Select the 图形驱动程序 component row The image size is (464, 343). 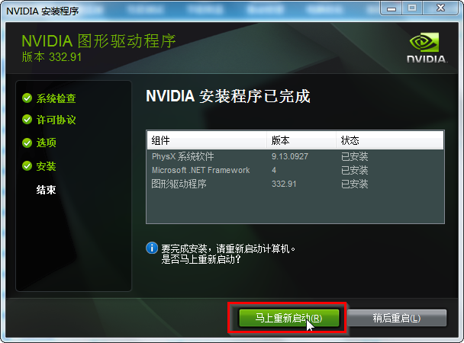[x=295, y=184]
